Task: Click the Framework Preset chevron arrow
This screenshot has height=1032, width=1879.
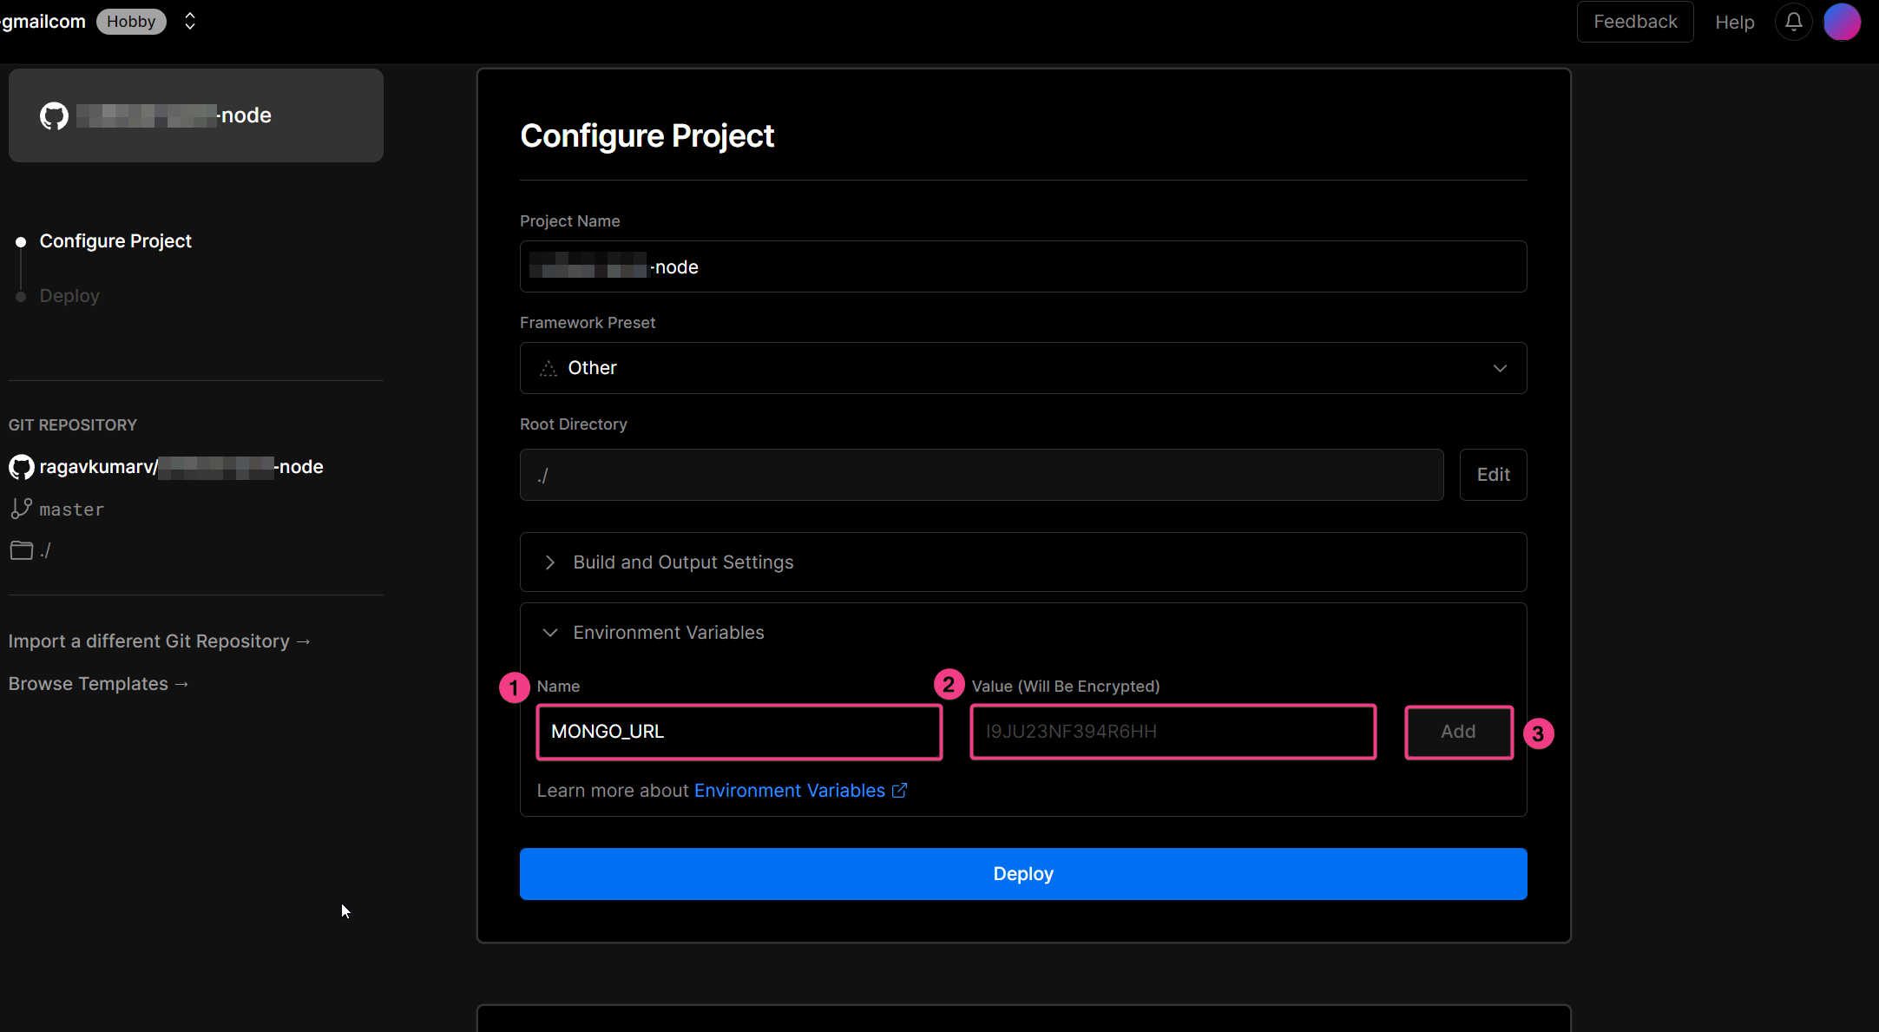Action: point(1499,368)
